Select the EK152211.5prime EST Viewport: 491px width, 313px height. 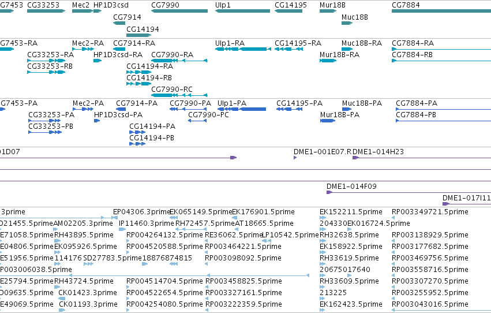tap(323, 218)
